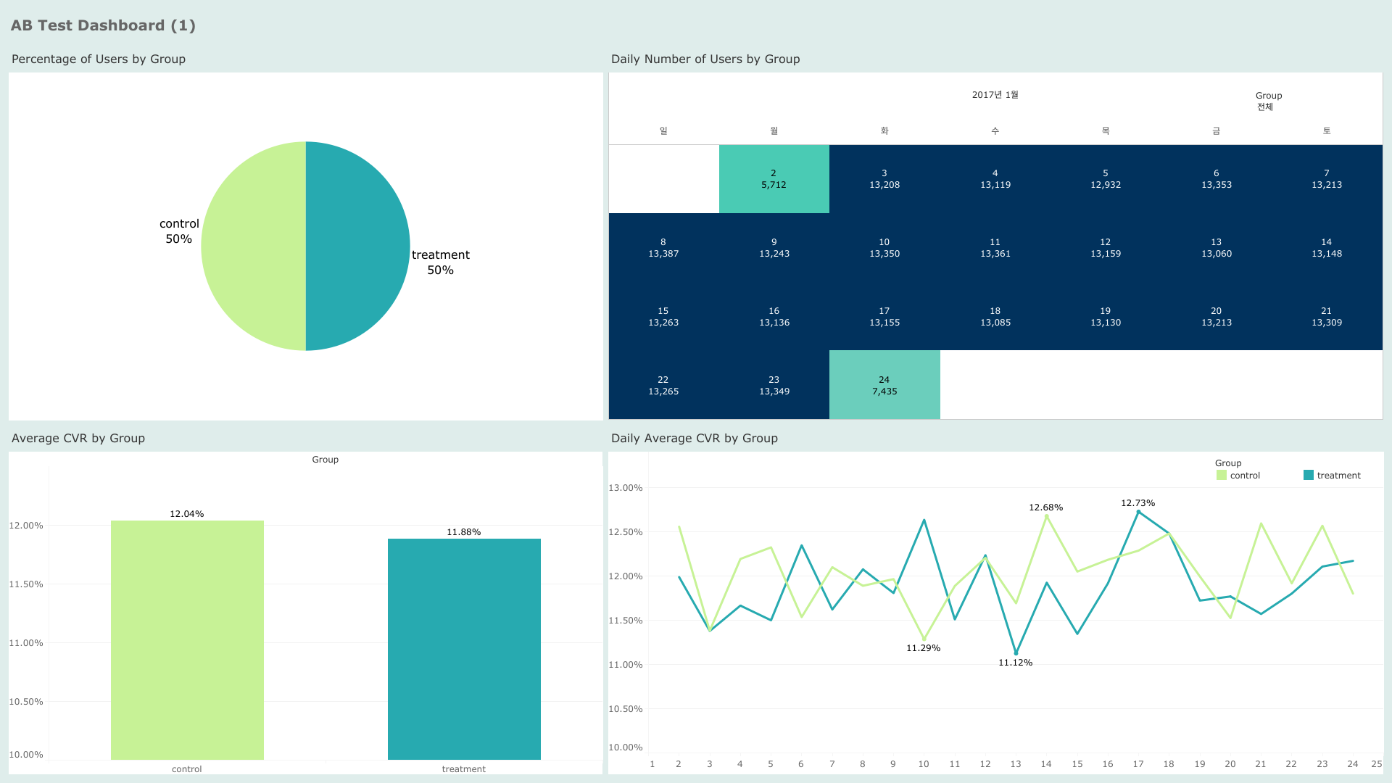Open the Group filter showing 전체
The width and height of the screenshot is (1392, 783).
pos(1265,107)
